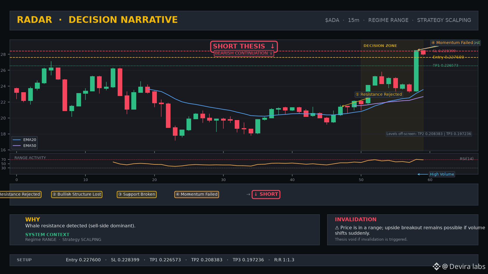Click the INVALIDATION heading
The height and width of the screenshot is (274, 488).
click(356, 219)
